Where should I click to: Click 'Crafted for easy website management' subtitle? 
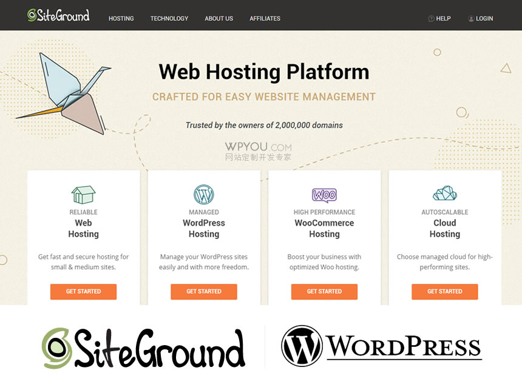click(264, 97)
